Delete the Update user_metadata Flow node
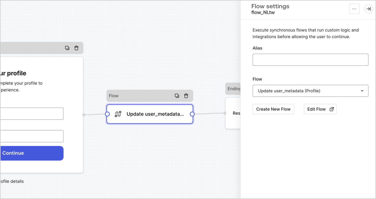The image size is (376, 199). [186, 95]
